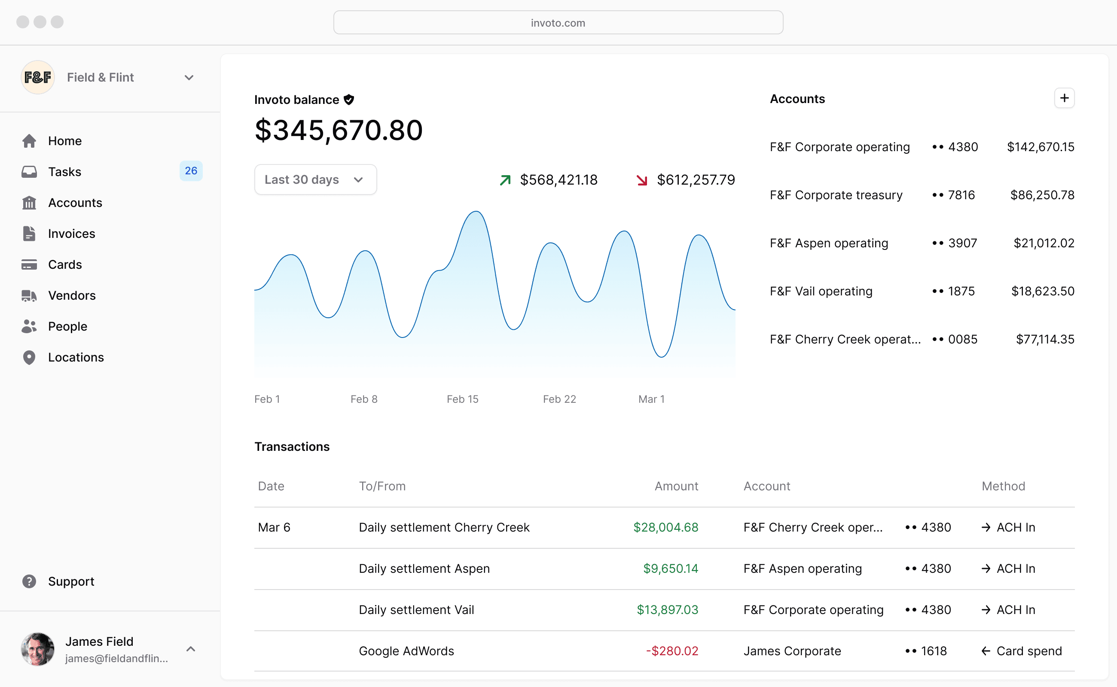The height and width of the screenshot is (687, 1117).
Task: Click the Support question mark icon
Action: tap(29, 581)
